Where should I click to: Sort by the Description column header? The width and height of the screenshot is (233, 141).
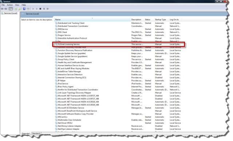coord(137,20)
